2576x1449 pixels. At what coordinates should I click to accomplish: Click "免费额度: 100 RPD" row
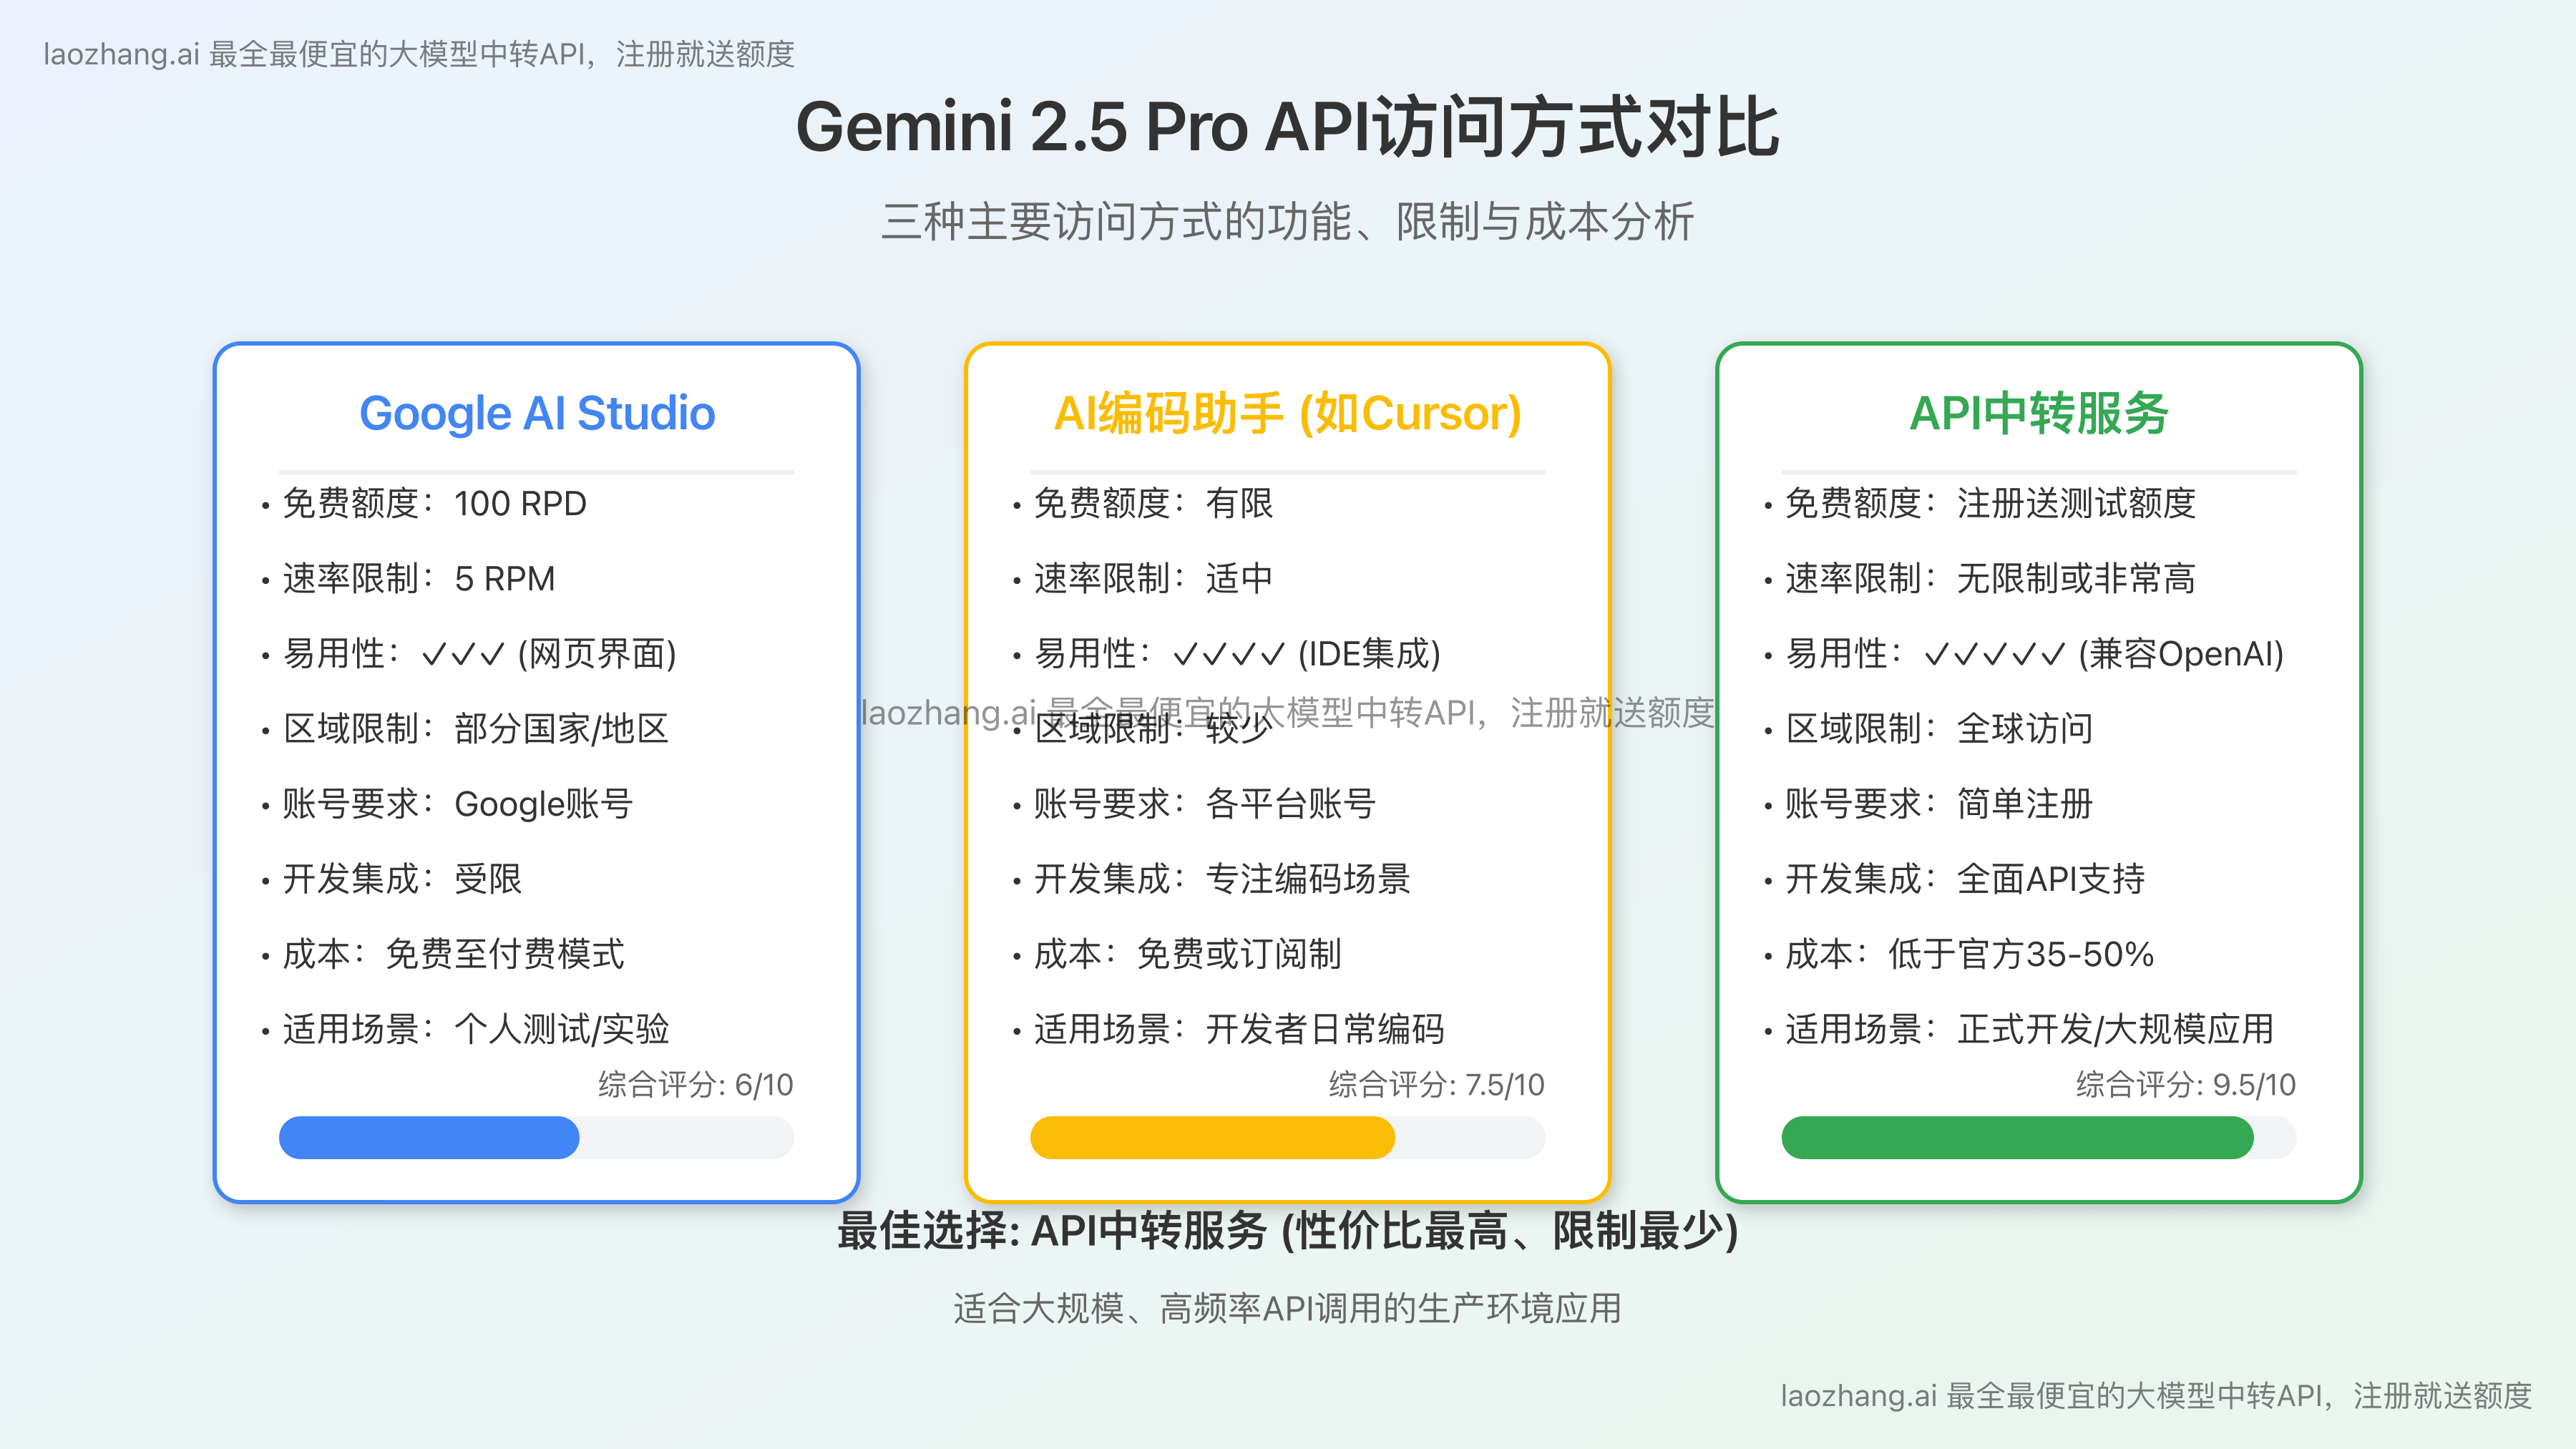coord(425,503)
